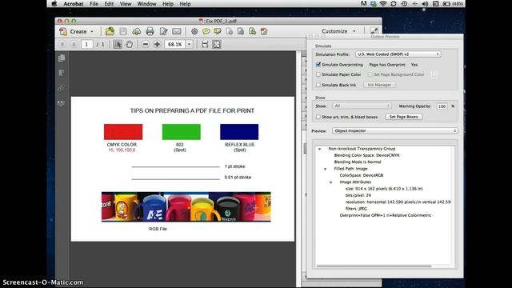This screenshot has height=288, width=512.
Task: Zoom in with the plus button
Action: pos(157,44)
